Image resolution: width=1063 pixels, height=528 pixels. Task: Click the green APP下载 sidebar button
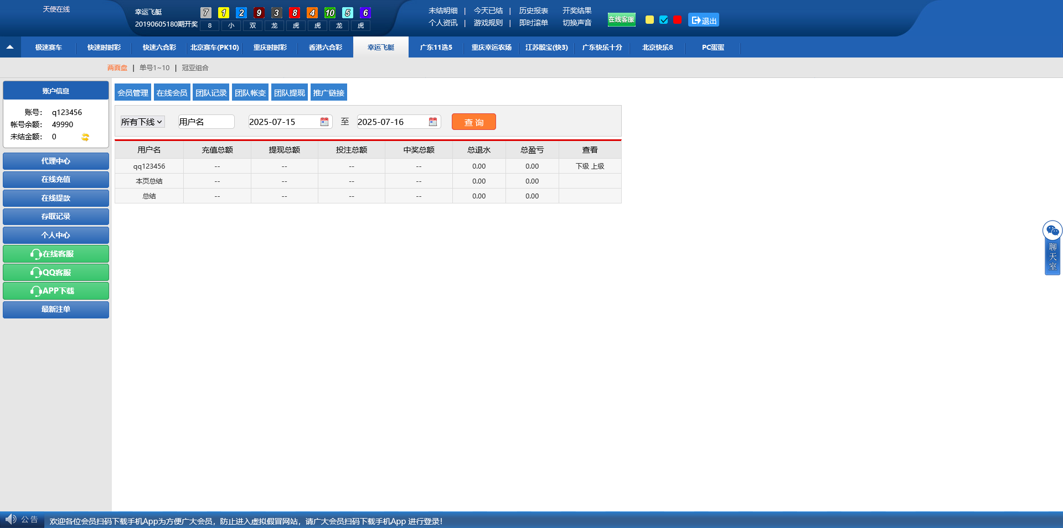click(x=56, y=291)
